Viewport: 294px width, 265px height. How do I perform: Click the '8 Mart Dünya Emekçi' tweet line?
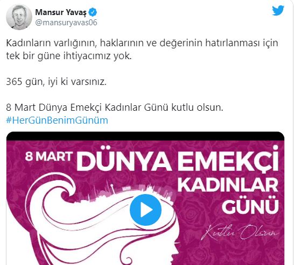coord(115,108)
